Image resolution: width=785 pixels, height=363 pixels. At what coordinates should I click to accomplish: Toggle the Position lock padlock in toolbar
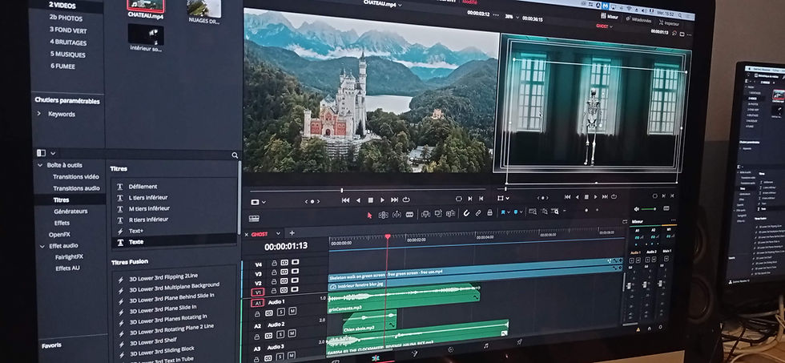tap(490, 212)
